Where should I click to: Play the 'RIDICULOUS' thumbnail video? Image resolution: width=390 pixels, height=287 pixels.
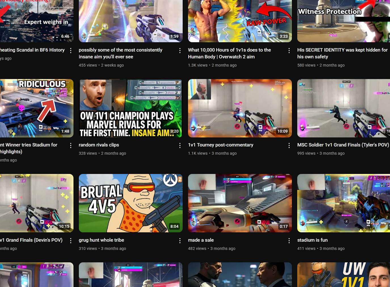click(37, 108)
